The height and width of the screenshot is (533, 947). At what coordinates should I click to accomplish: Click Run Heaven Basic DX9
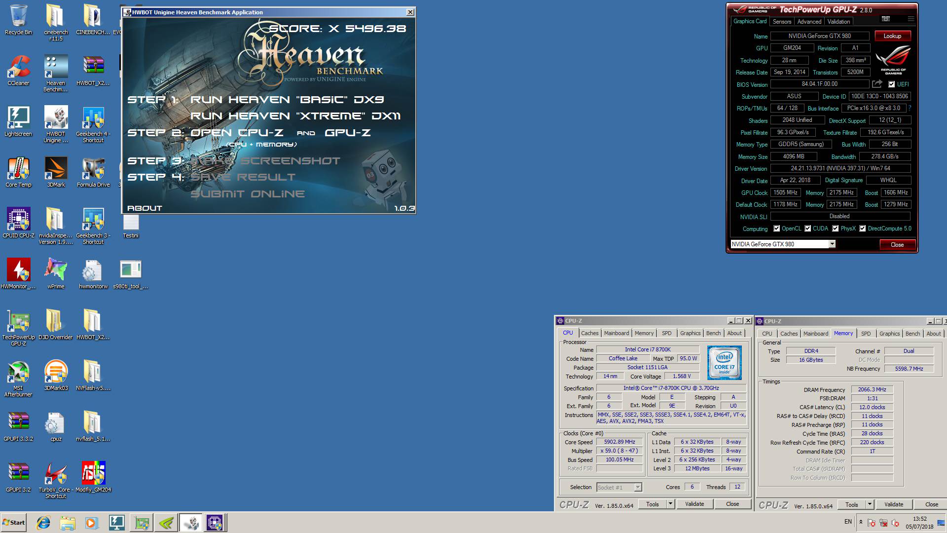click(x=287, y=100)
